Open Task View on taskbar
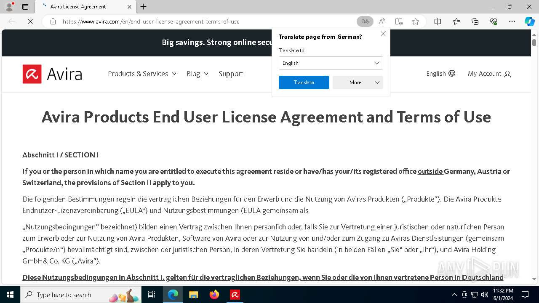539x303 pixels. tap(152, 295)
